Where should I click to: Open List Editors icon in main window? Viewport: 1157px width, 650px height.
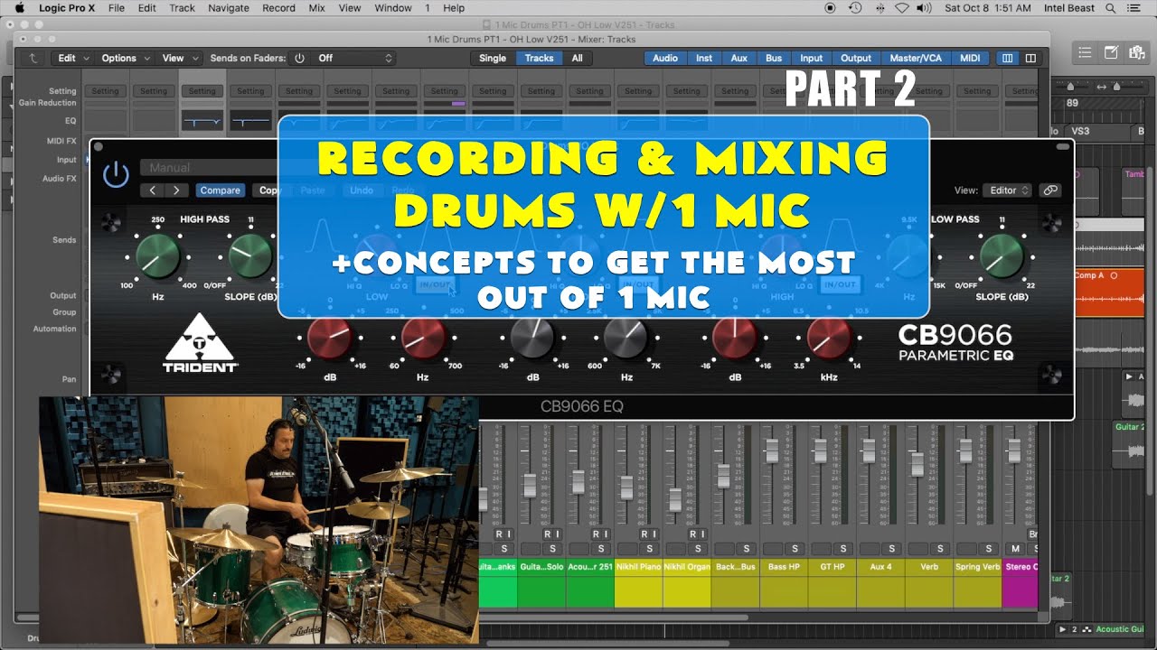coord(1086,53)
